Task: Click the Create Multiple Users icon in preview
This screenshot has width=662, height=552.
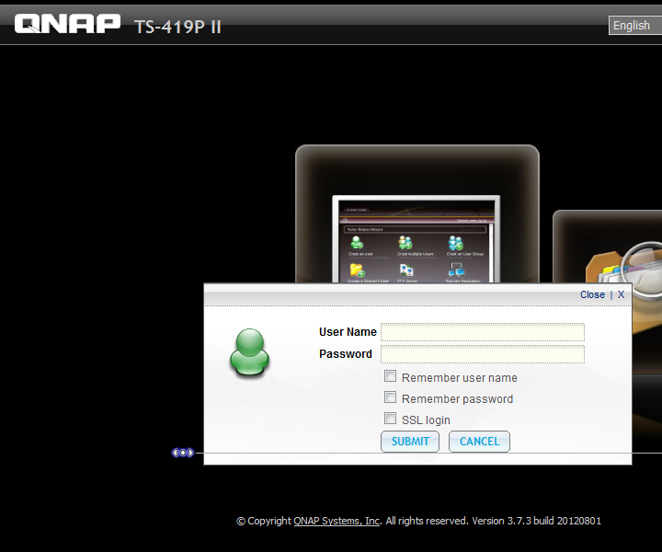Action: click(x=405, y=244)
